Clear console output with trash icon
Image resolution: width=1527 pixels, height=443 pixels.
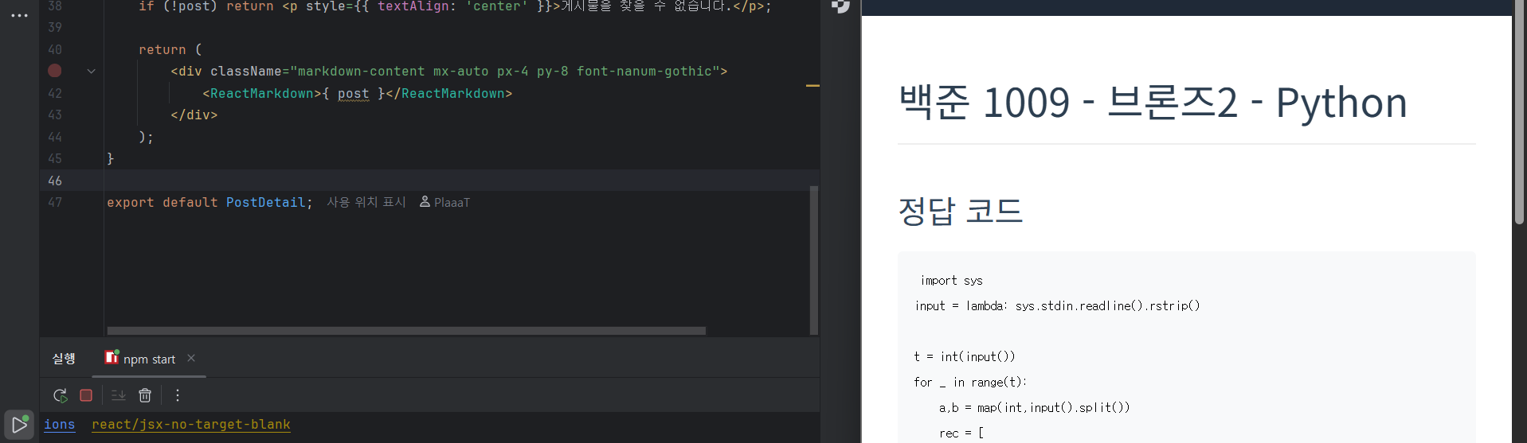click(145, 395)
